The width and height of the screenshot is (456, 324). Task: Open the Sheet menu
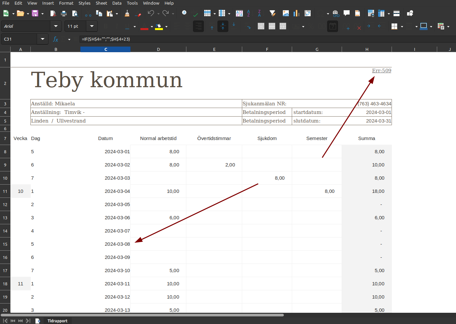[101, 3]
